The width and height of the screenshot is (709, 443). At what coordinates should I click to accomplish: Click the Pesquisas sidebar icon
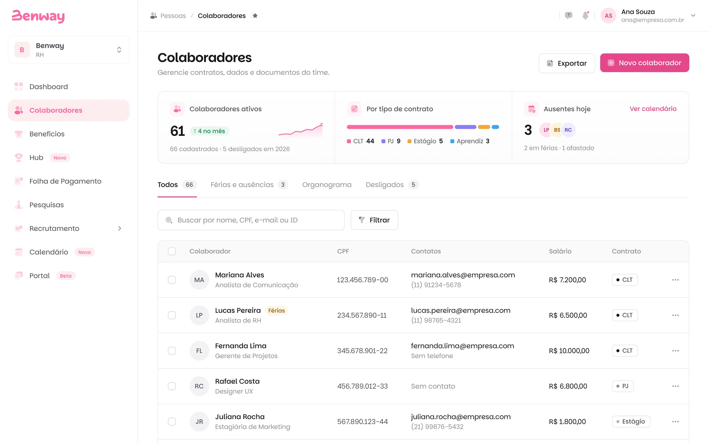[19, 205]
